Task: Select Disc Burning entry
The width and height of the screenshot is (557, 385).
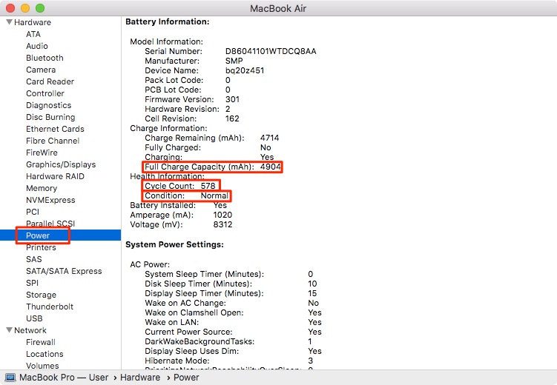Action: [50, 117]
